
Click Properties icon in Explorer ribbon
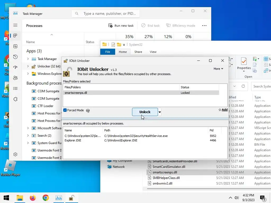click(244, 61)
